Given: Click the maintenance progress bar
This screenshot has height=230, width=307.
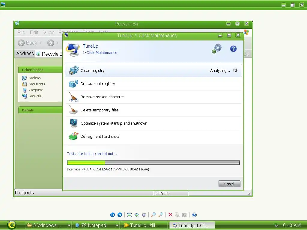Looking at the screenshot, I should 153,163.
